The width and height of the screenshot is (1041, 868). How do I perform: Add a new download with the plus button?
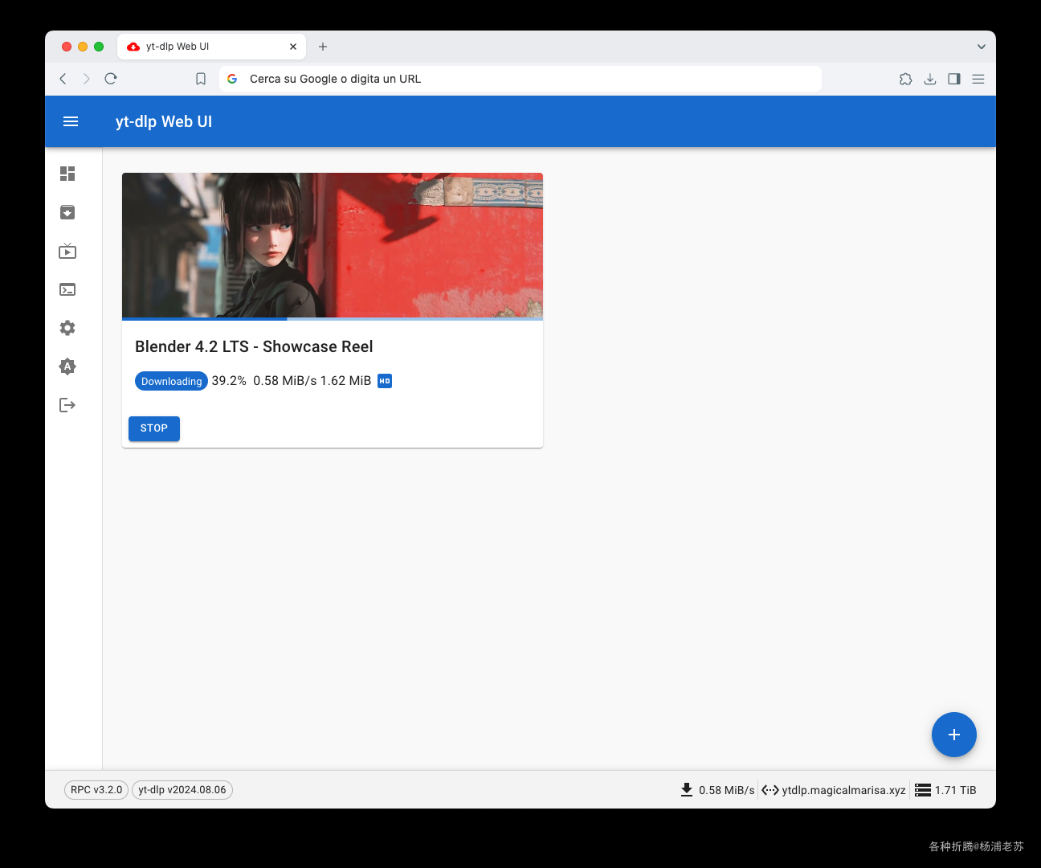pyautogui.click(x=954, y=735)
